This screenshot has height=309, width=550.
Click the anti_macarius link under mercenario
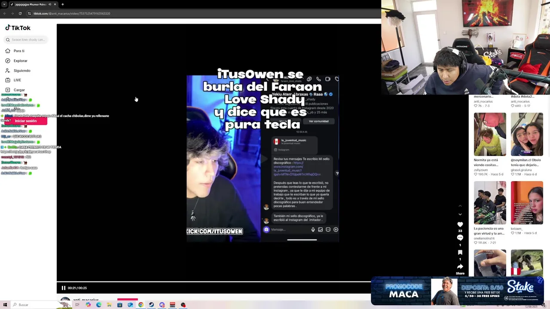pyautogui.click(x=483, y=101)
